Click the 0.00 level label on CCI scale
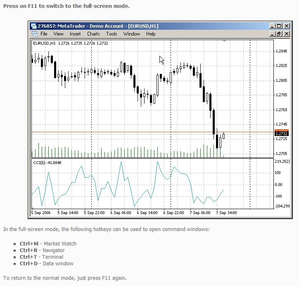This screenshot has width=299, height=286. (278, 185)
